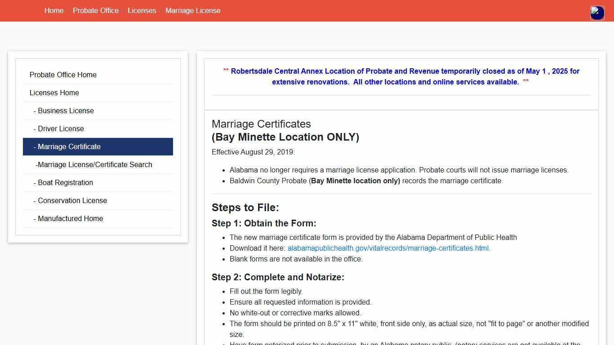The image size is (614, 345).
Task: Open Marriage License/Certificate Search
Action: pyautogui.click(x=94, y=164)
